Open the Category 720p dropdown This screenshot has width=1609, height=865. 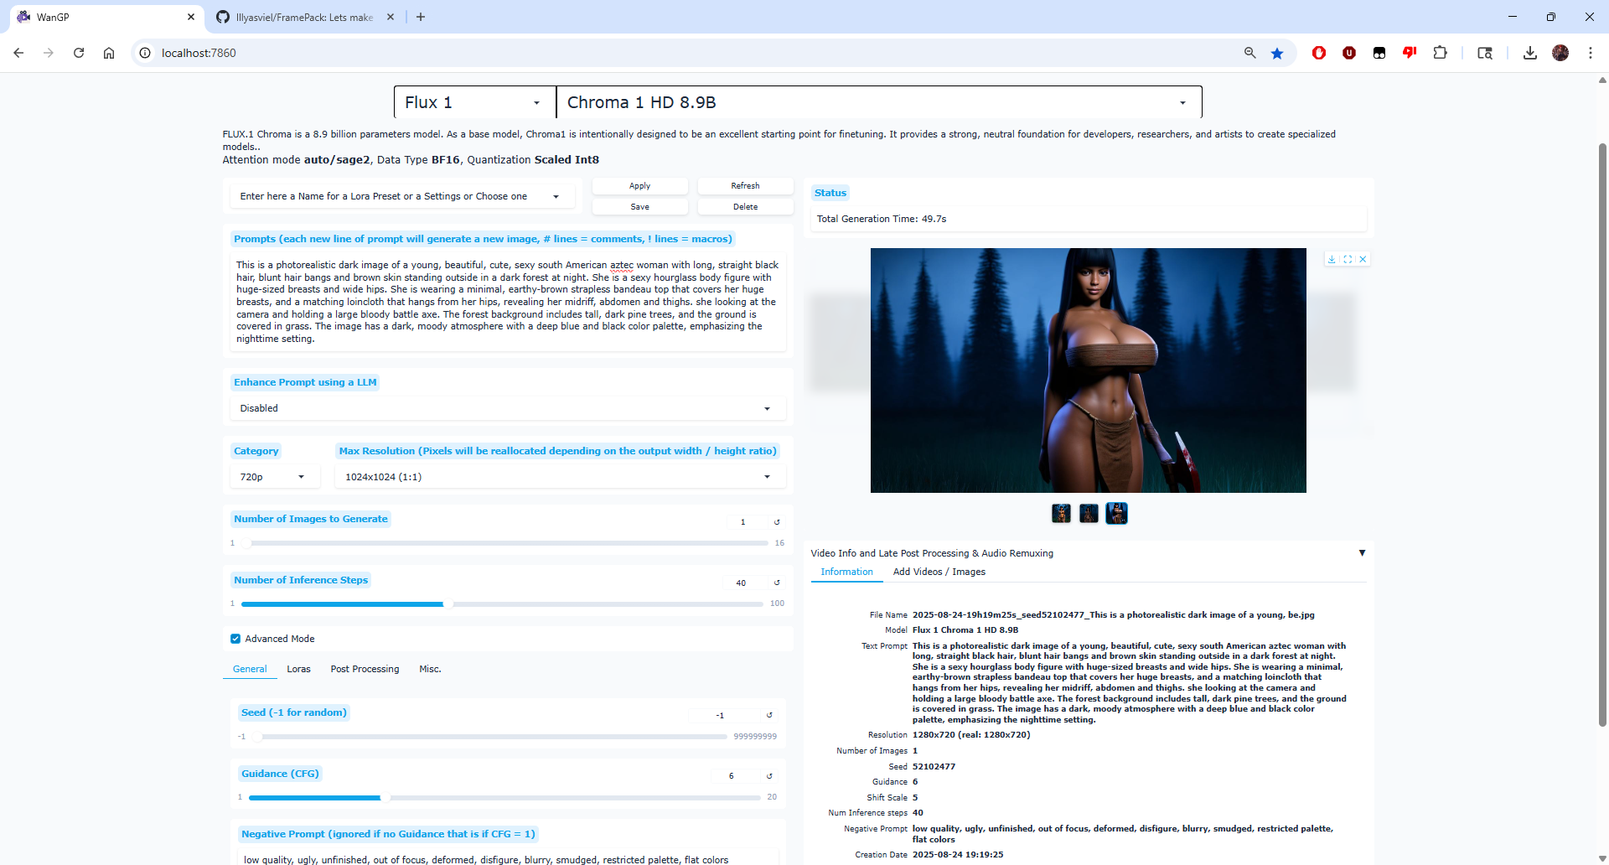pyautogui.click(x=275, y=477)
